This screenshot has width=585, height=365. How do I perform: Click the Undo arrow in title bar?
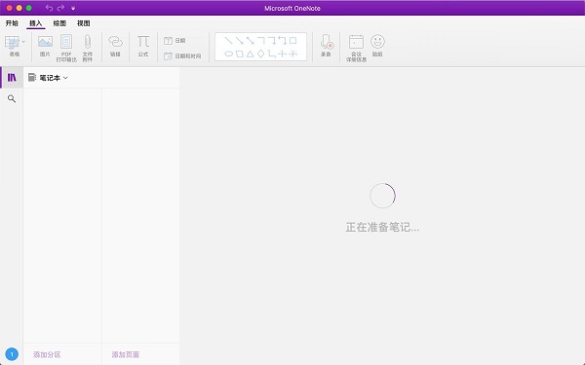point(49,8)
